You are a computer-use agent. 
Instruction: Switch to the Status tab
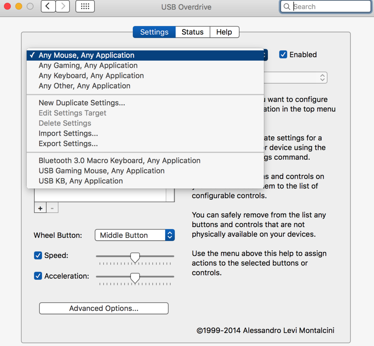coord(192,32)
